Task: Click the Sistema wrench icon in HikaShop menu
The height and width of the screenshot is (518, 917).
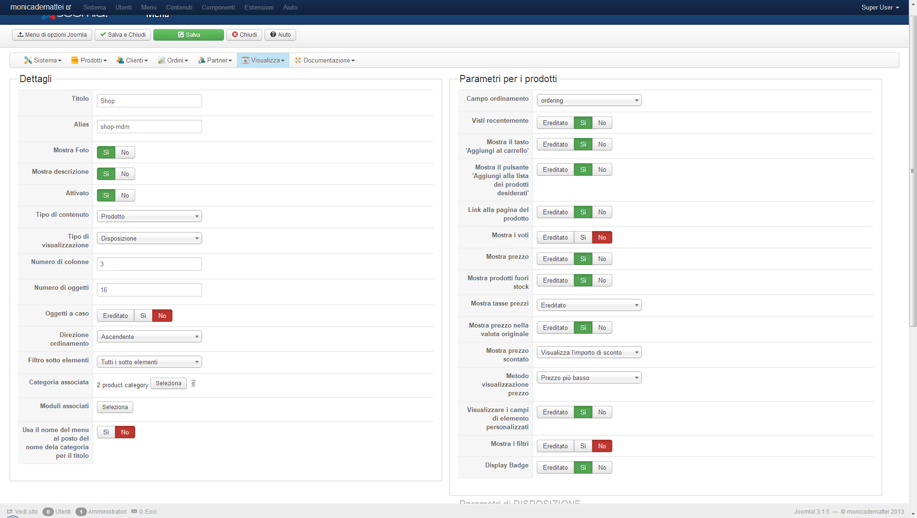Action: [x=28, y=60]
